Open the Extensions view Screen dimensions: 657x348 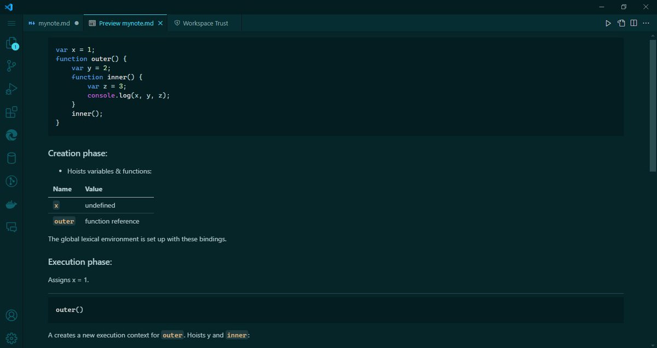pyautogui.click(x=11, y=112)
